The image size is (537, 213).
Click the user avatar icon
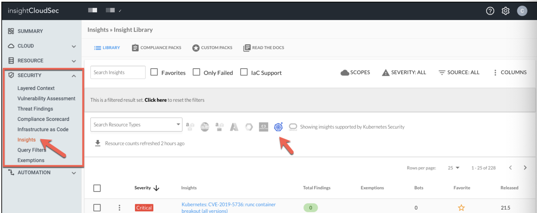coord(522,11)
